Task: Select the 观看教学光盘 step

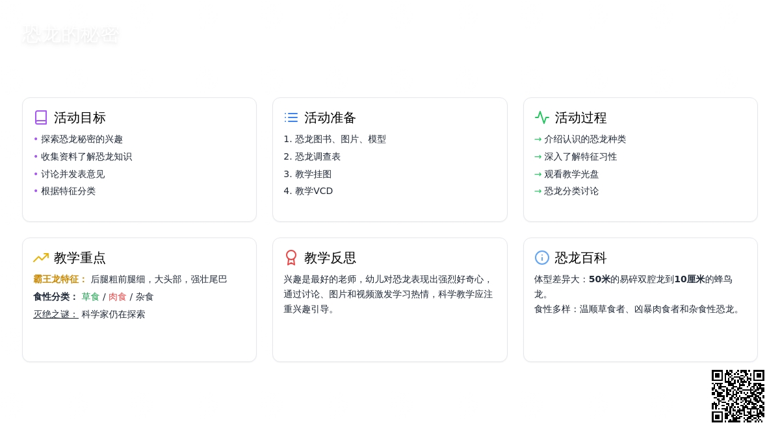Action: click(571, 174)
